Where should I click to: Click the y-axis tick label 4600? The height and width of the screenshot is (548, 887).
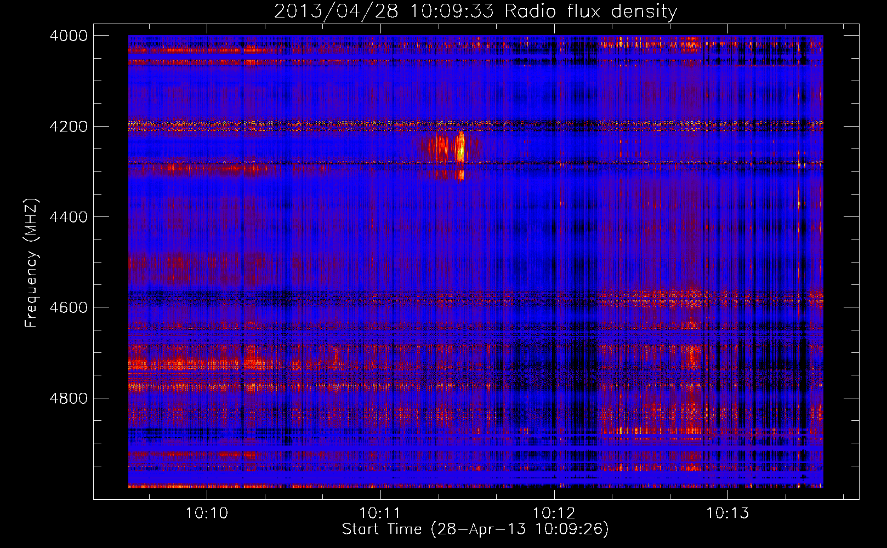(69, 307)
